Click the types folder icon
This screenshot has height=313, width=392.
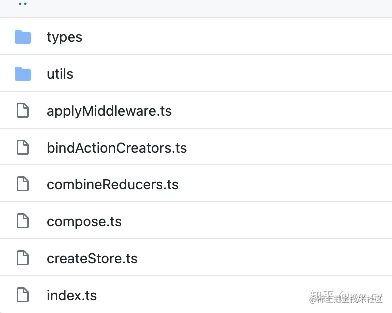pos(23,37)
